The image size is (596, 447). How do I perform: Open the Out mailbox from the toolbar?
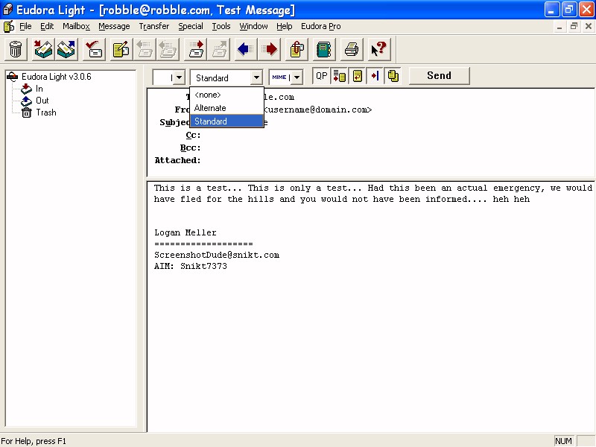[x=66, y=49]
